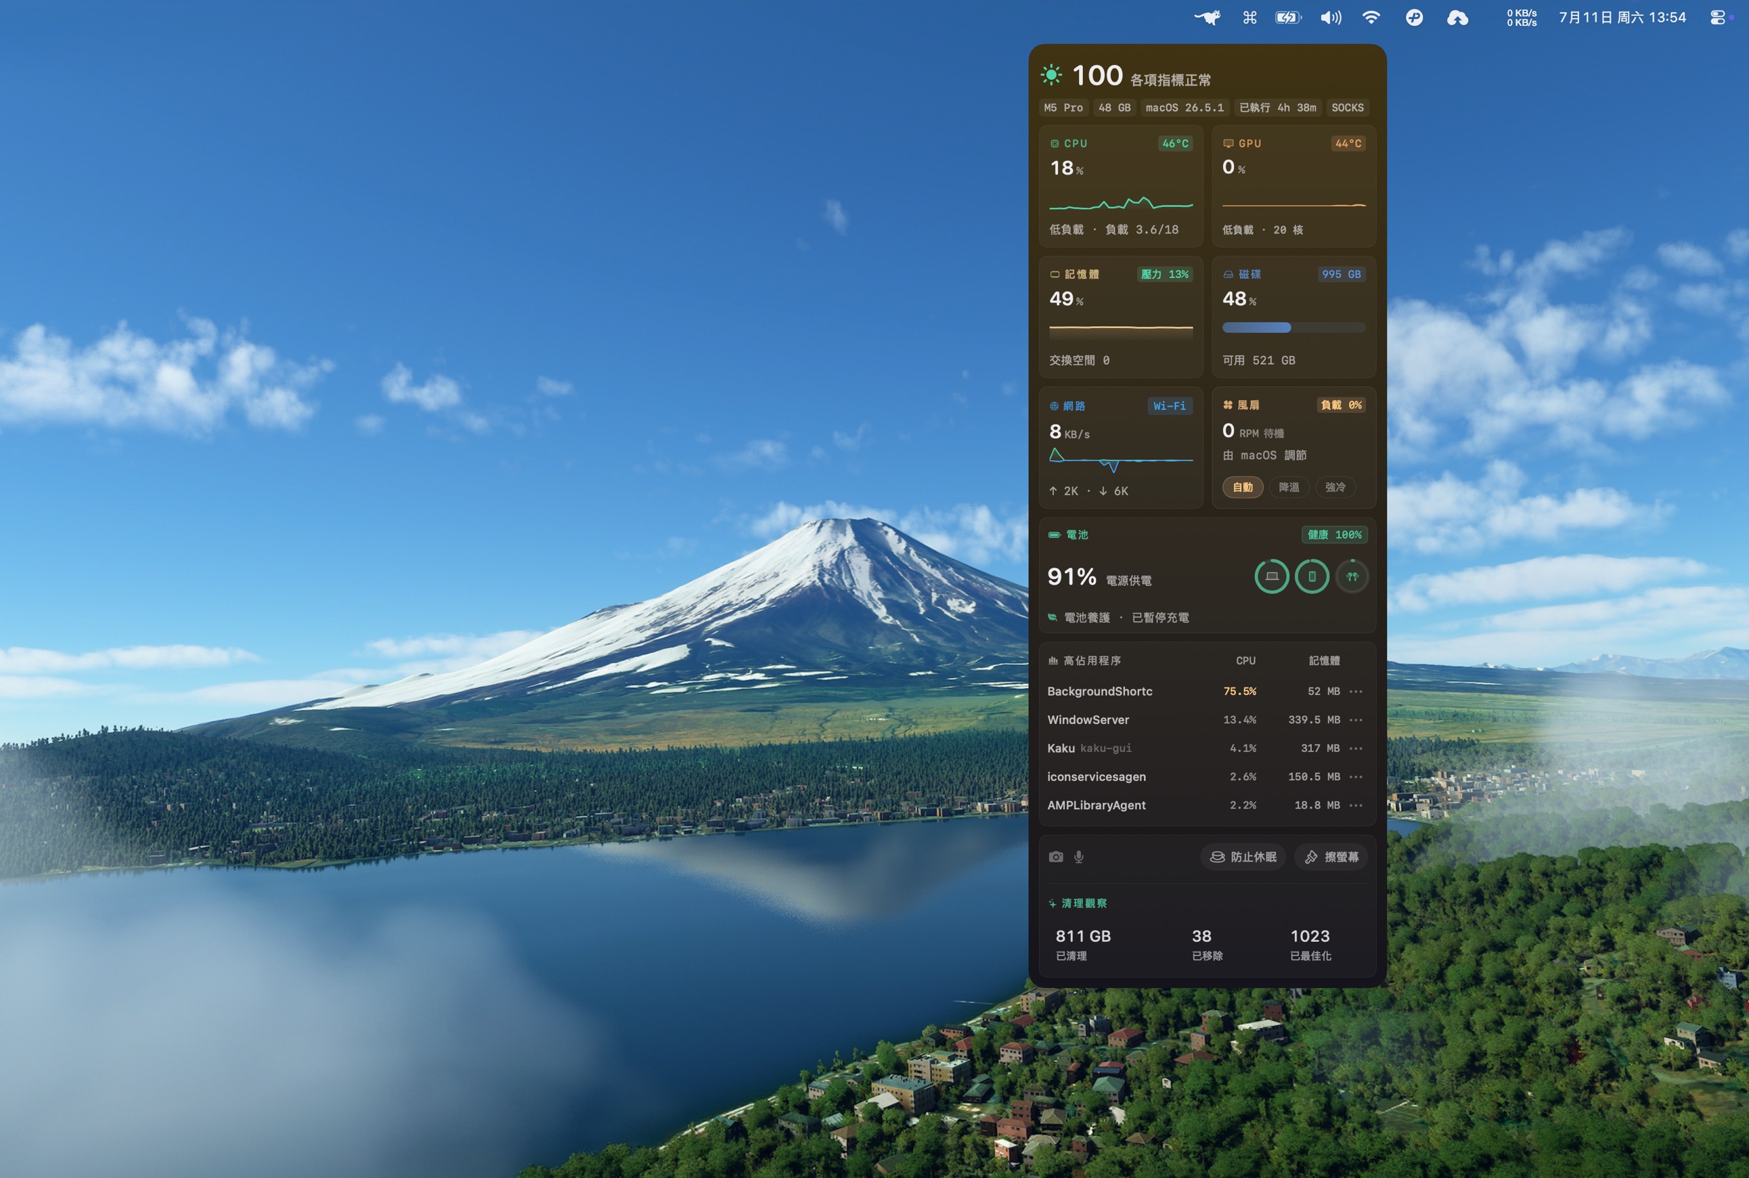
Task: Sort processes by 記憶體 column header
Action: point(1325,660)
